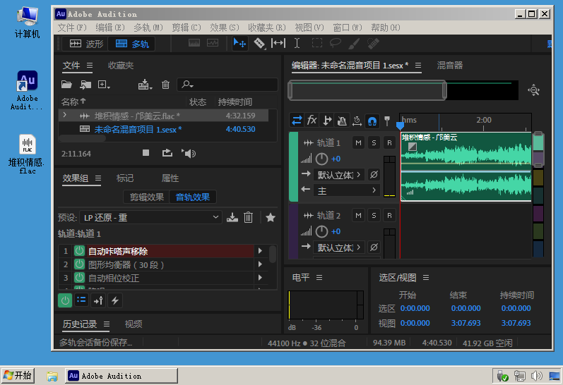
Task: Open Track 1 默认立体声 input dropdown
Action: (x=338, y=175)
